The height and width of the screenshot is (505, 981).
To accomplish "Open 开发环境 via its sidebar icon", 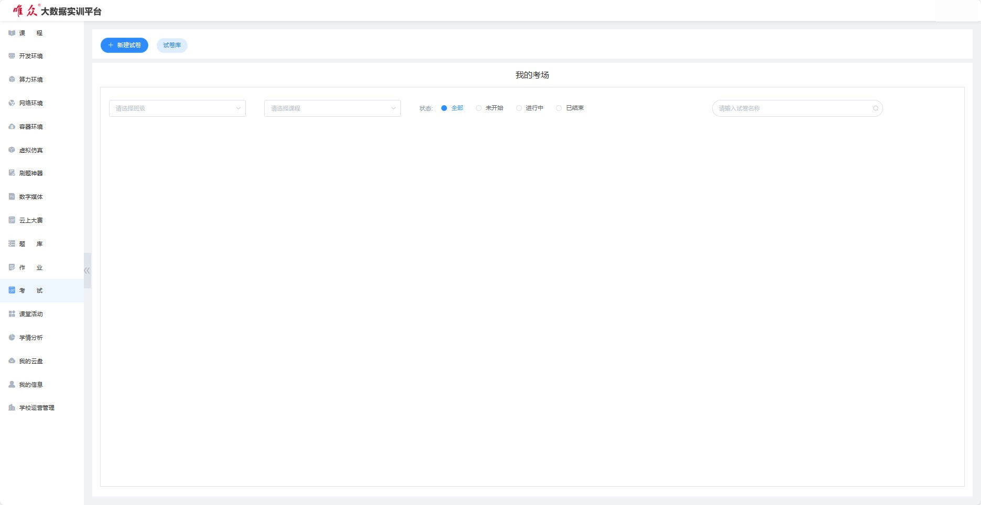I will [12, 56].
